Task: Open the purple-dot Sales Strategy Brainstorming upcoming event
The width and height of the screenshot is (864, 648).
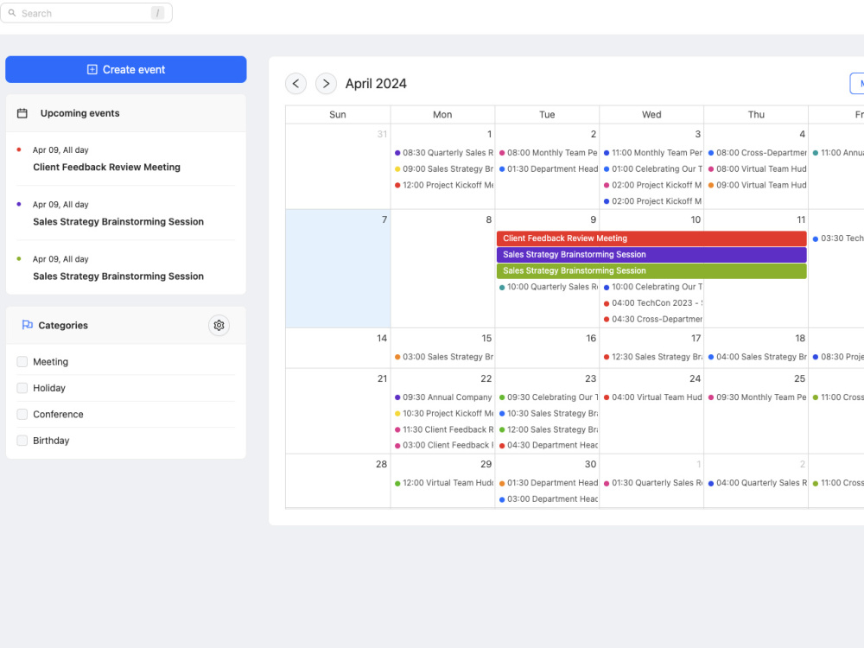Action: 125,213
